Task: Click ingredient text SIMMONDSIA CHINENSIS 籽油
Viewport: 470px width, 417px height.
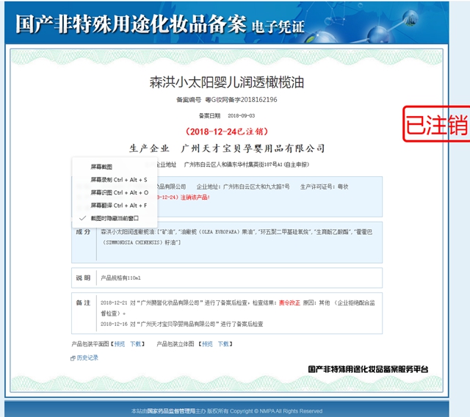Action: pyautogui.click(x=142, y=242)
